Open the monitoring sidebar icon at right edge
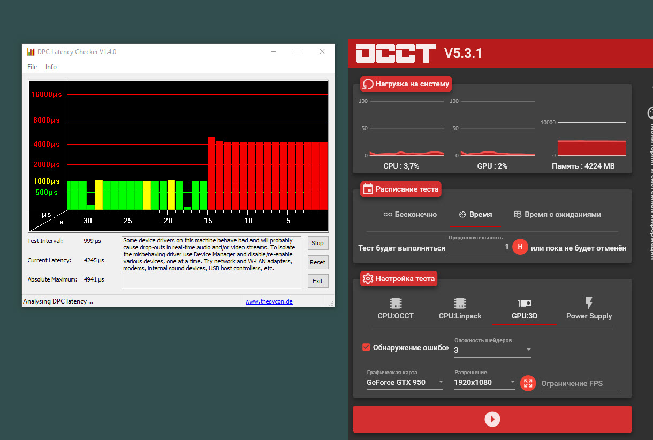 (x=650, y=113)
